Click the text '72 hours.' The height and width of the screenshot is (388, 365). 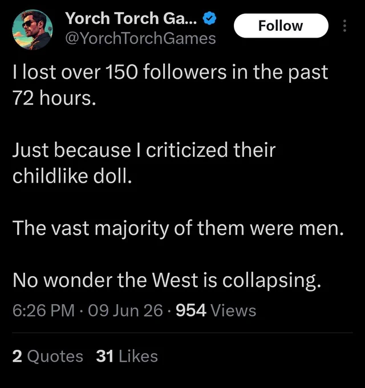point(54,98)
